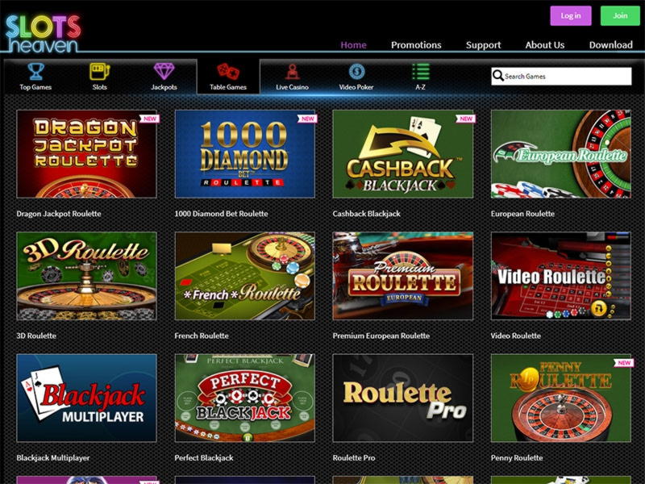
Task: Click the green Join button
Action: pyautogui.click(x=620, y=15)
